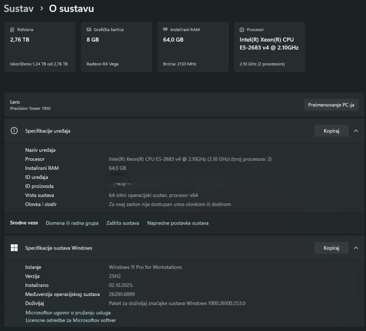The width and height of the screenshot is (366, 331).
Task: Collapse the Specifikacije sustava Windows chevron
Action: click(355, 248)
